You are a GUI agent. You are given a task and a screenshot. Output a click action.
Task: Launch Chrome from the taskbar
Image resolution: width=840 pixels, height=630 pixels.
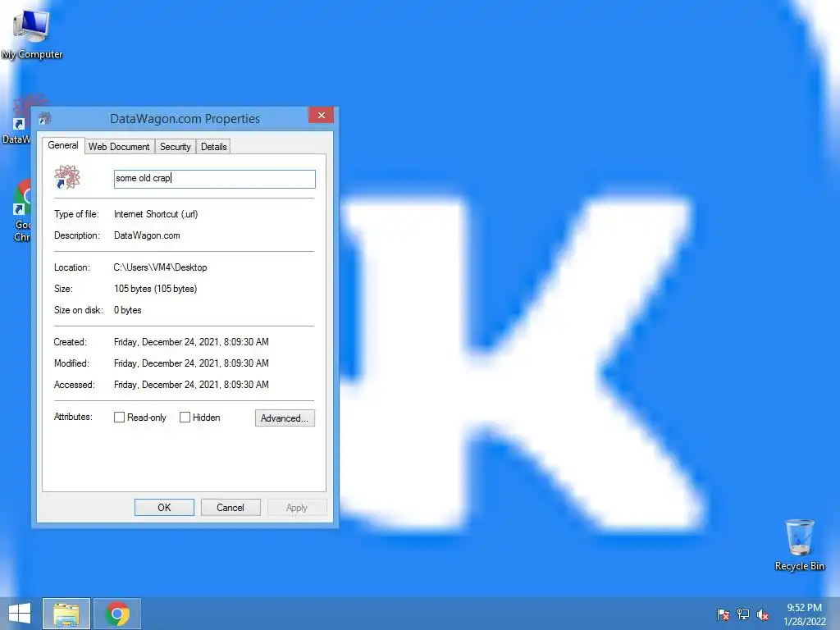tap(117, 614)
